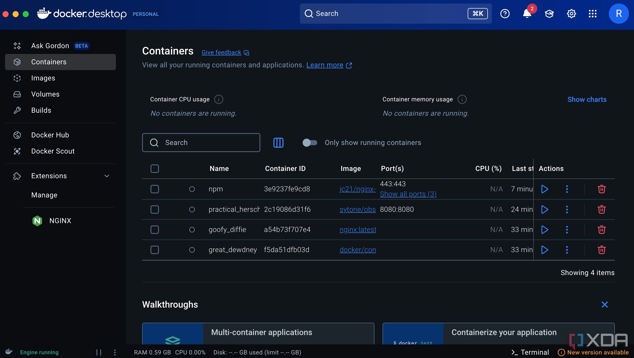Pause the Docker engine in status bar
Viewport: 634px width, 358px height.
99,352
